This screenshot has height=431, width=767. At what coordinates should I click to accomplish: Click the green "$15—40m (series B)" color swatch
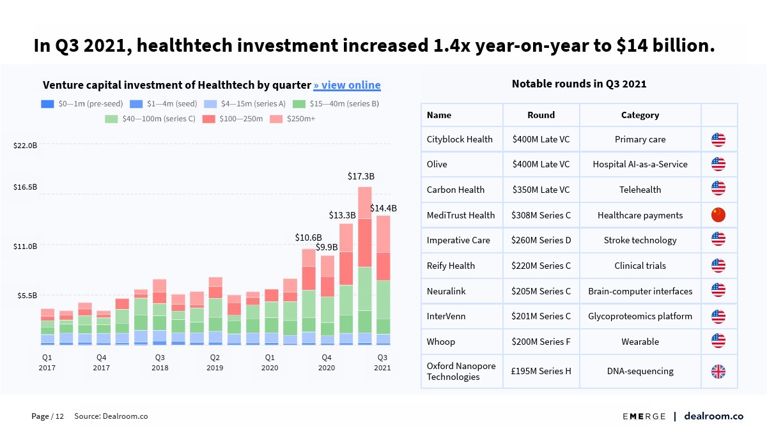click(x=298, y=103)
